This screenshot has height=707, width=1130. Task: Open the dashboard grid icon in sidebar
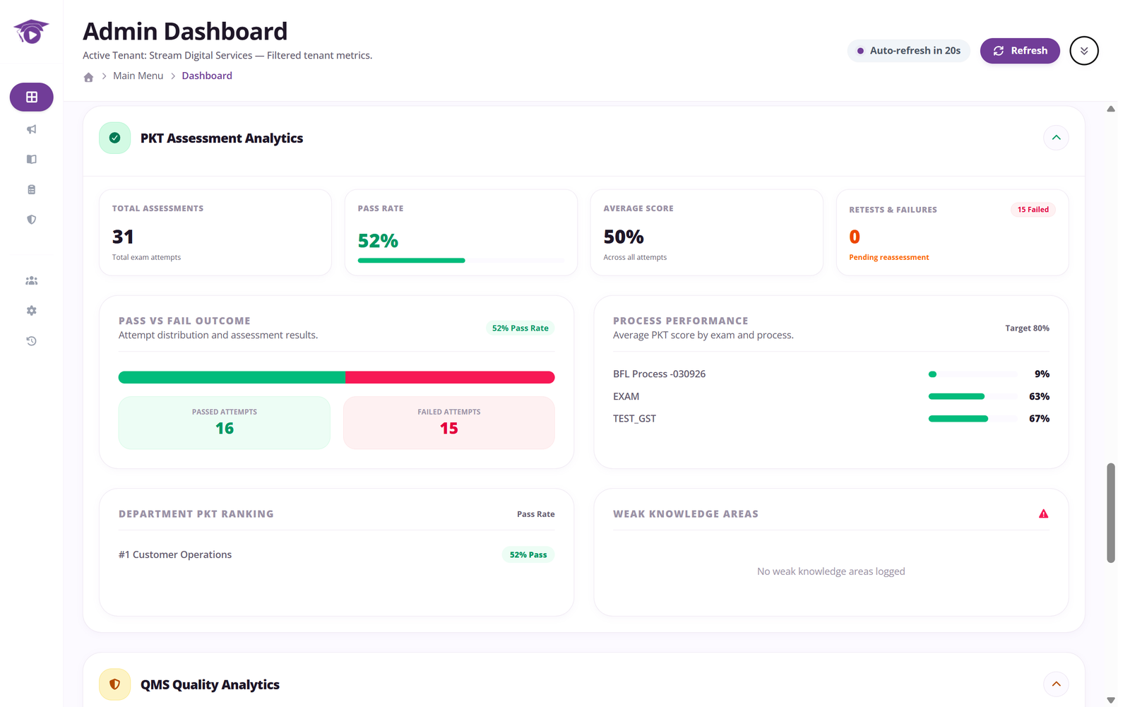(31, 97)
